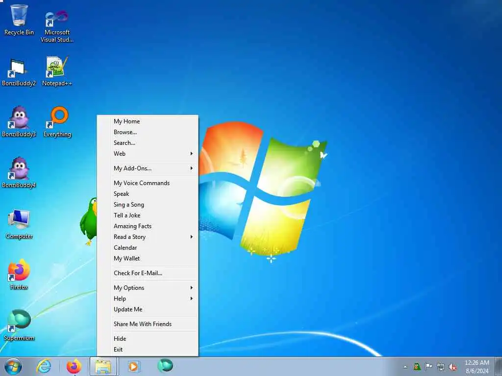Choose Share Me With Friends
The width and height of the screenshot is (502, 376).
[x=148, y=324]
